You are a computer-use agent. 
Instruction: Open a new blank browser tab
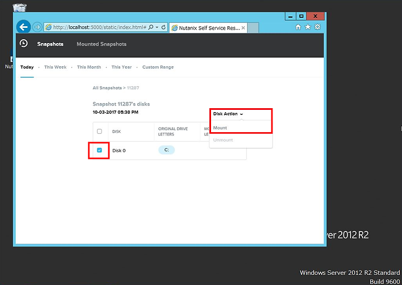[x=253, y=28]
